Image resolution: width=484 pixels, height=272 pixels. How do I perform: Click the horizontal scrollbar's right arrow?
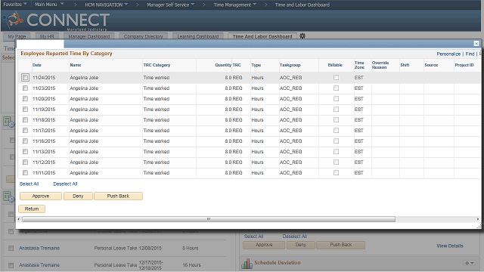(478, 219)
